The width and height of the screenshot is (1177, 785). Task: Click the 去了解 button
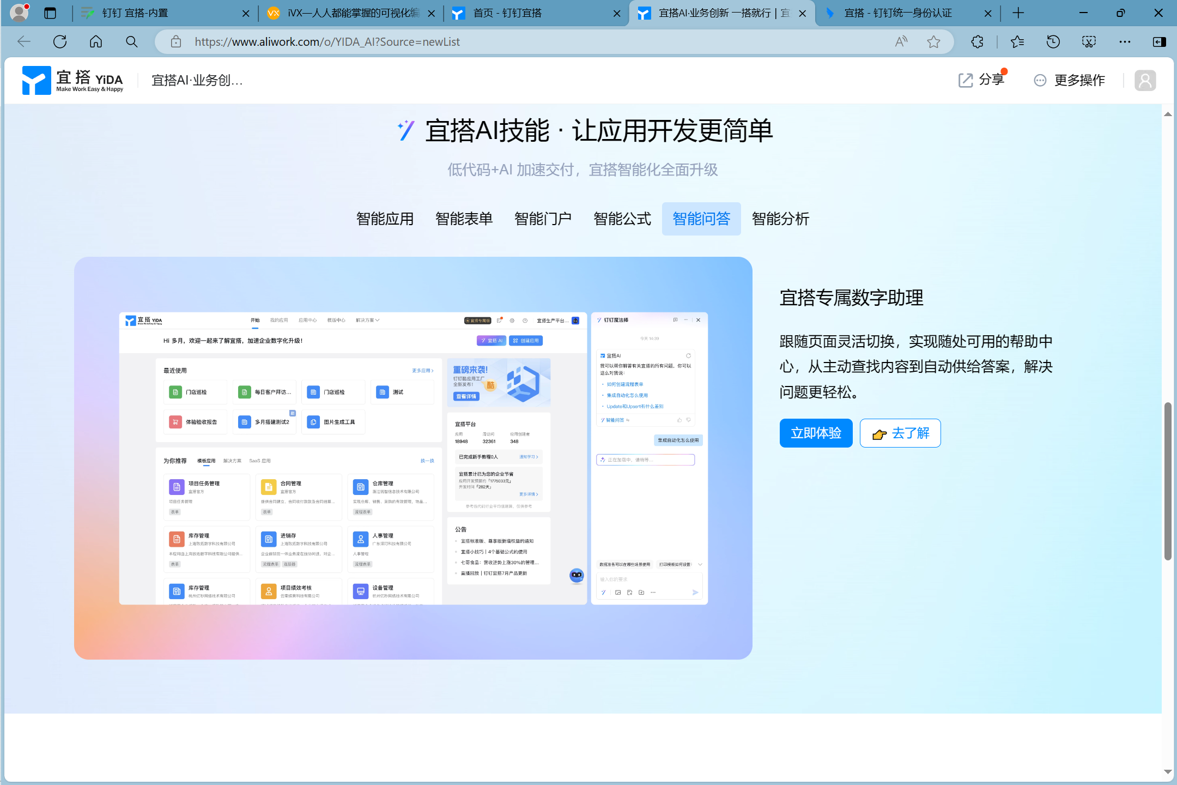click(900, 433)
